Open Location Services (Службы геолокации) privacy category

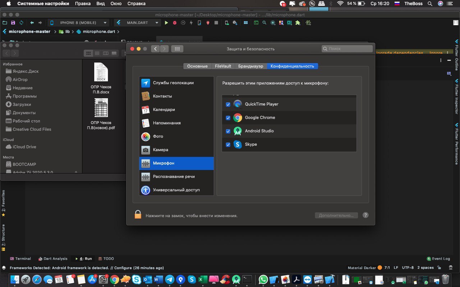[x=176, y=83]
